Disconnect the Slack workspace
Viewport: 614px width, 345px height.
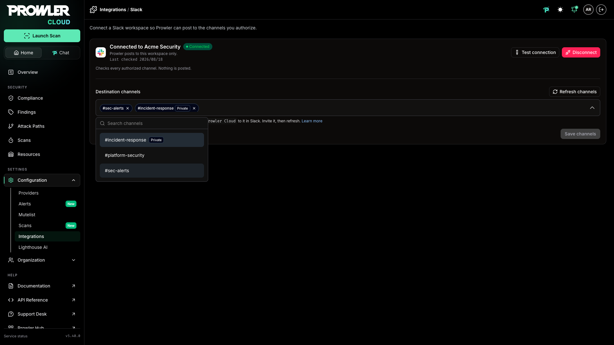[x=581, y=52]
